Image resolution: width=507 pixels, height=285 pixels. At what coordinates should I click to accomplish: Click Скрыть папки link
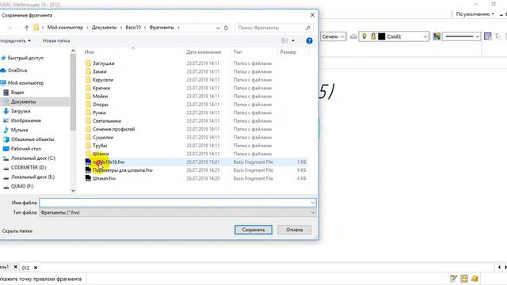tap(17, 231)
